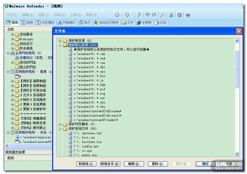Click scroll-up arrow of dialog scrollbar
Image resolution: width=247 pixels, height=174 pixels.
pos(237,41)
